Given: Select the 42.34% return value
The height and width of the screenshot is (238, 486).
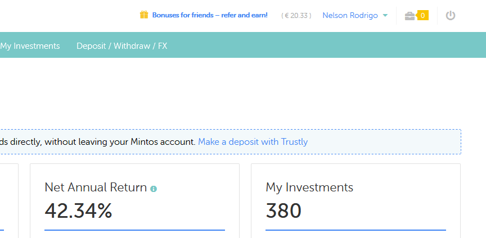Looking at the screenshot, I should click(x=78, y=210).
